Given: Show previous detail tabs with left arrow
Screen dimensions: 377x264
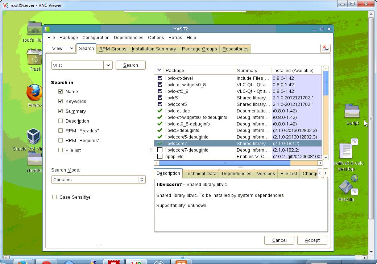Looking at the screenshot, I should pos(320,173).
